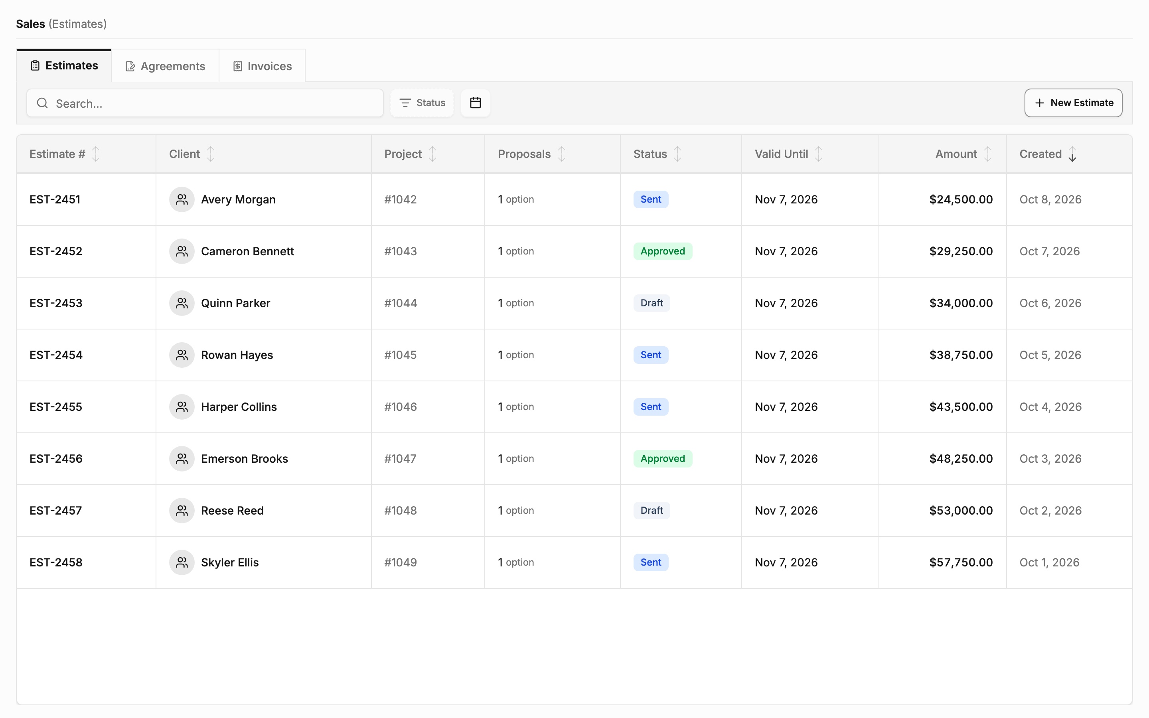Switch to the Invoices tab
Screen dimensions: 1149x718
262,66
